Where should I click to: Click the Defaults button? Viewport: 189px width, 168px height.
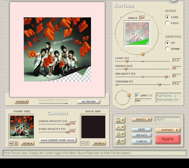point(142,135)
